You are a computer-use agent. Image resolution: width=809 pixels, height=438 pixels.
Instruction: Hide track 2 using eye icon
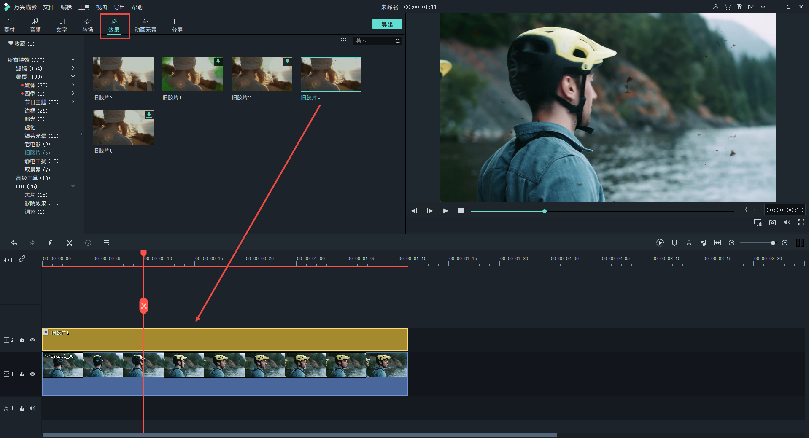tap(32, 340)
